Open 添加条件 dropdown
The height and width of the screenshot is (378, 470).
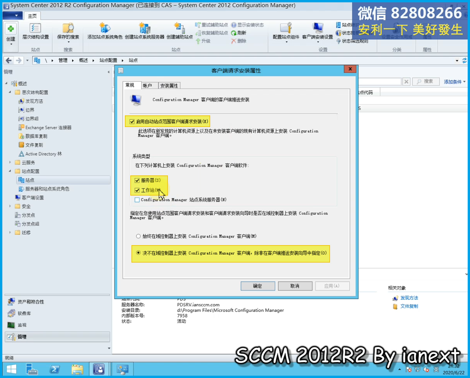click(x=454, y=82)
